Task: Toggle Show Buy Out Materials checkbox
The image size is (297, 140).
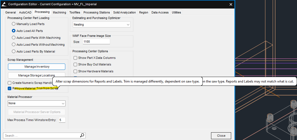Action: tap(75, 64)
